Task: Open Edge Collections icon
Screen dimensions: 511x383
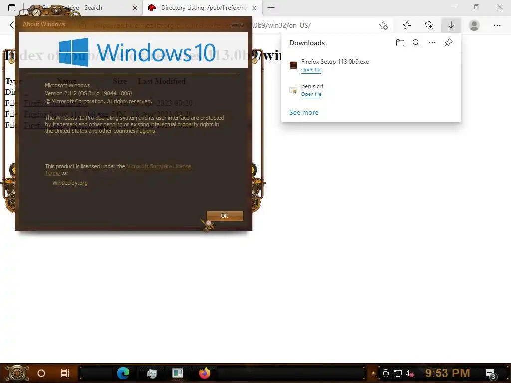Action: pos(429,25)
